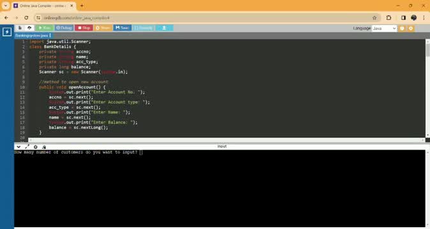Reload the page with the refresh icon

pos(26,18)
